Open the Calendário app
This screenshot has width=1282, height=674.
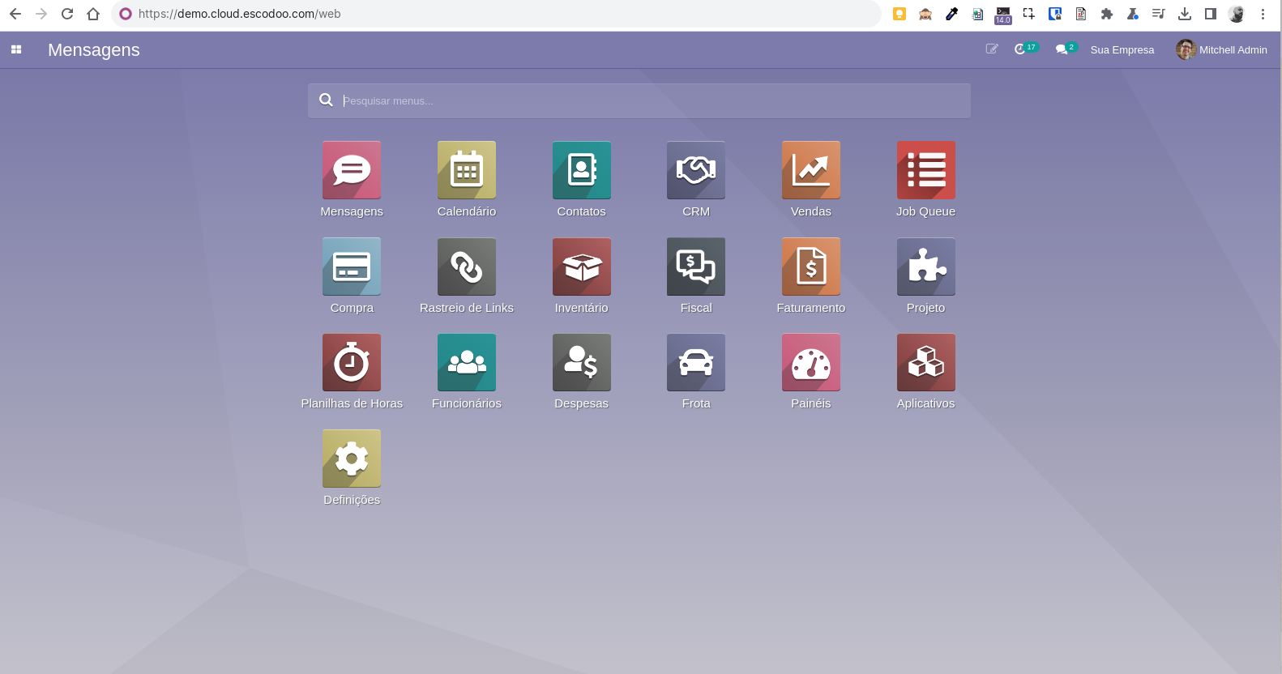(467, 170)
